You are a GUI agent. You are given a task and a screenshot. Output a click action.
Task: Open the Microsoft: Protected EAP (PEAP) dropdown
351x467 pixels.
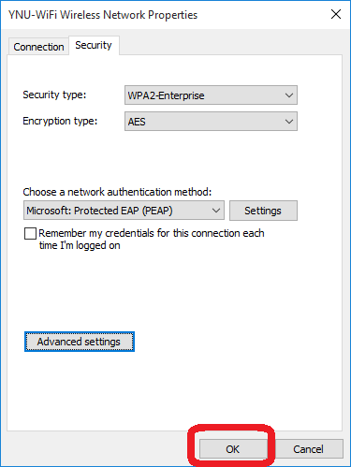tap(124, 211)
